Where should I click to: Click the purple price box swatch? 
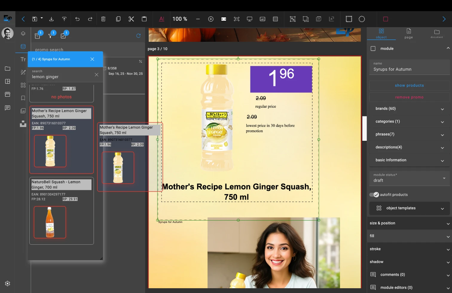point(281,79)
